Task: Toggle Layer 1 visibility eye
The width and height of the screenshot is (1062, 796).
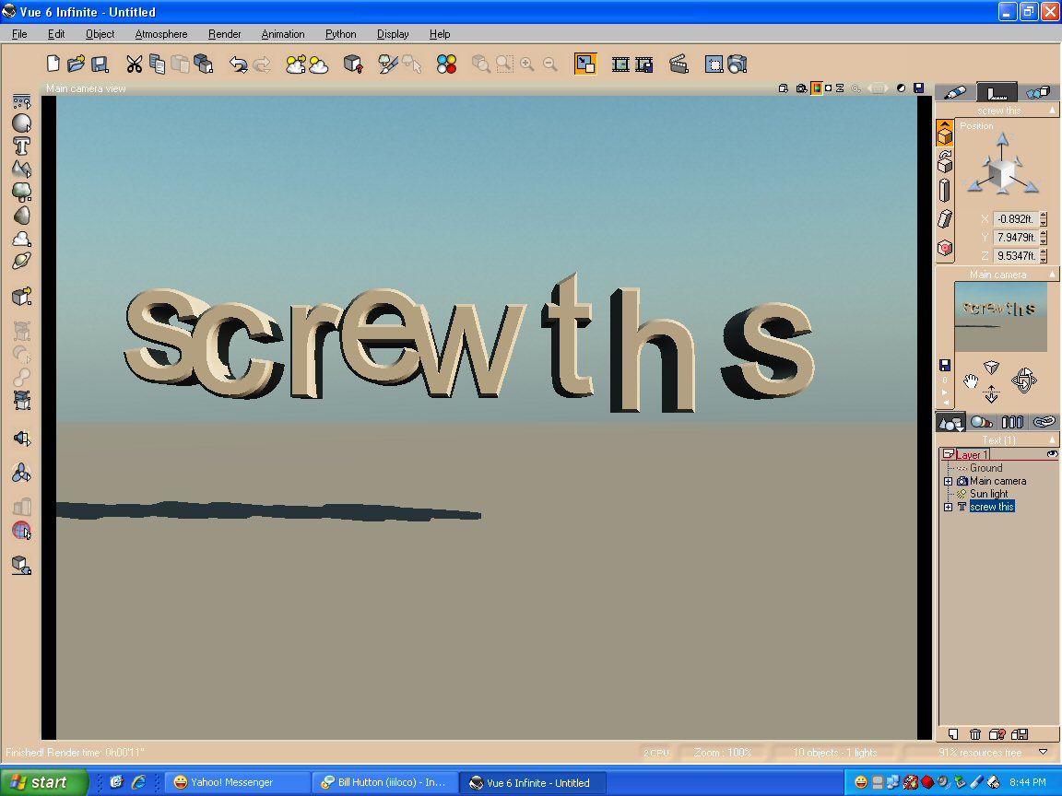Action: [1052, 454]
